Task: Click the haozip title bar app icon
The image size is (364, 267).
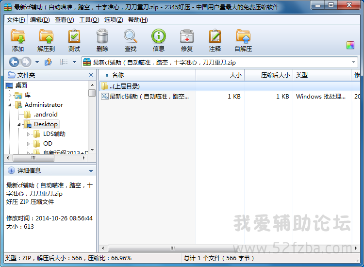Action: 8,7
